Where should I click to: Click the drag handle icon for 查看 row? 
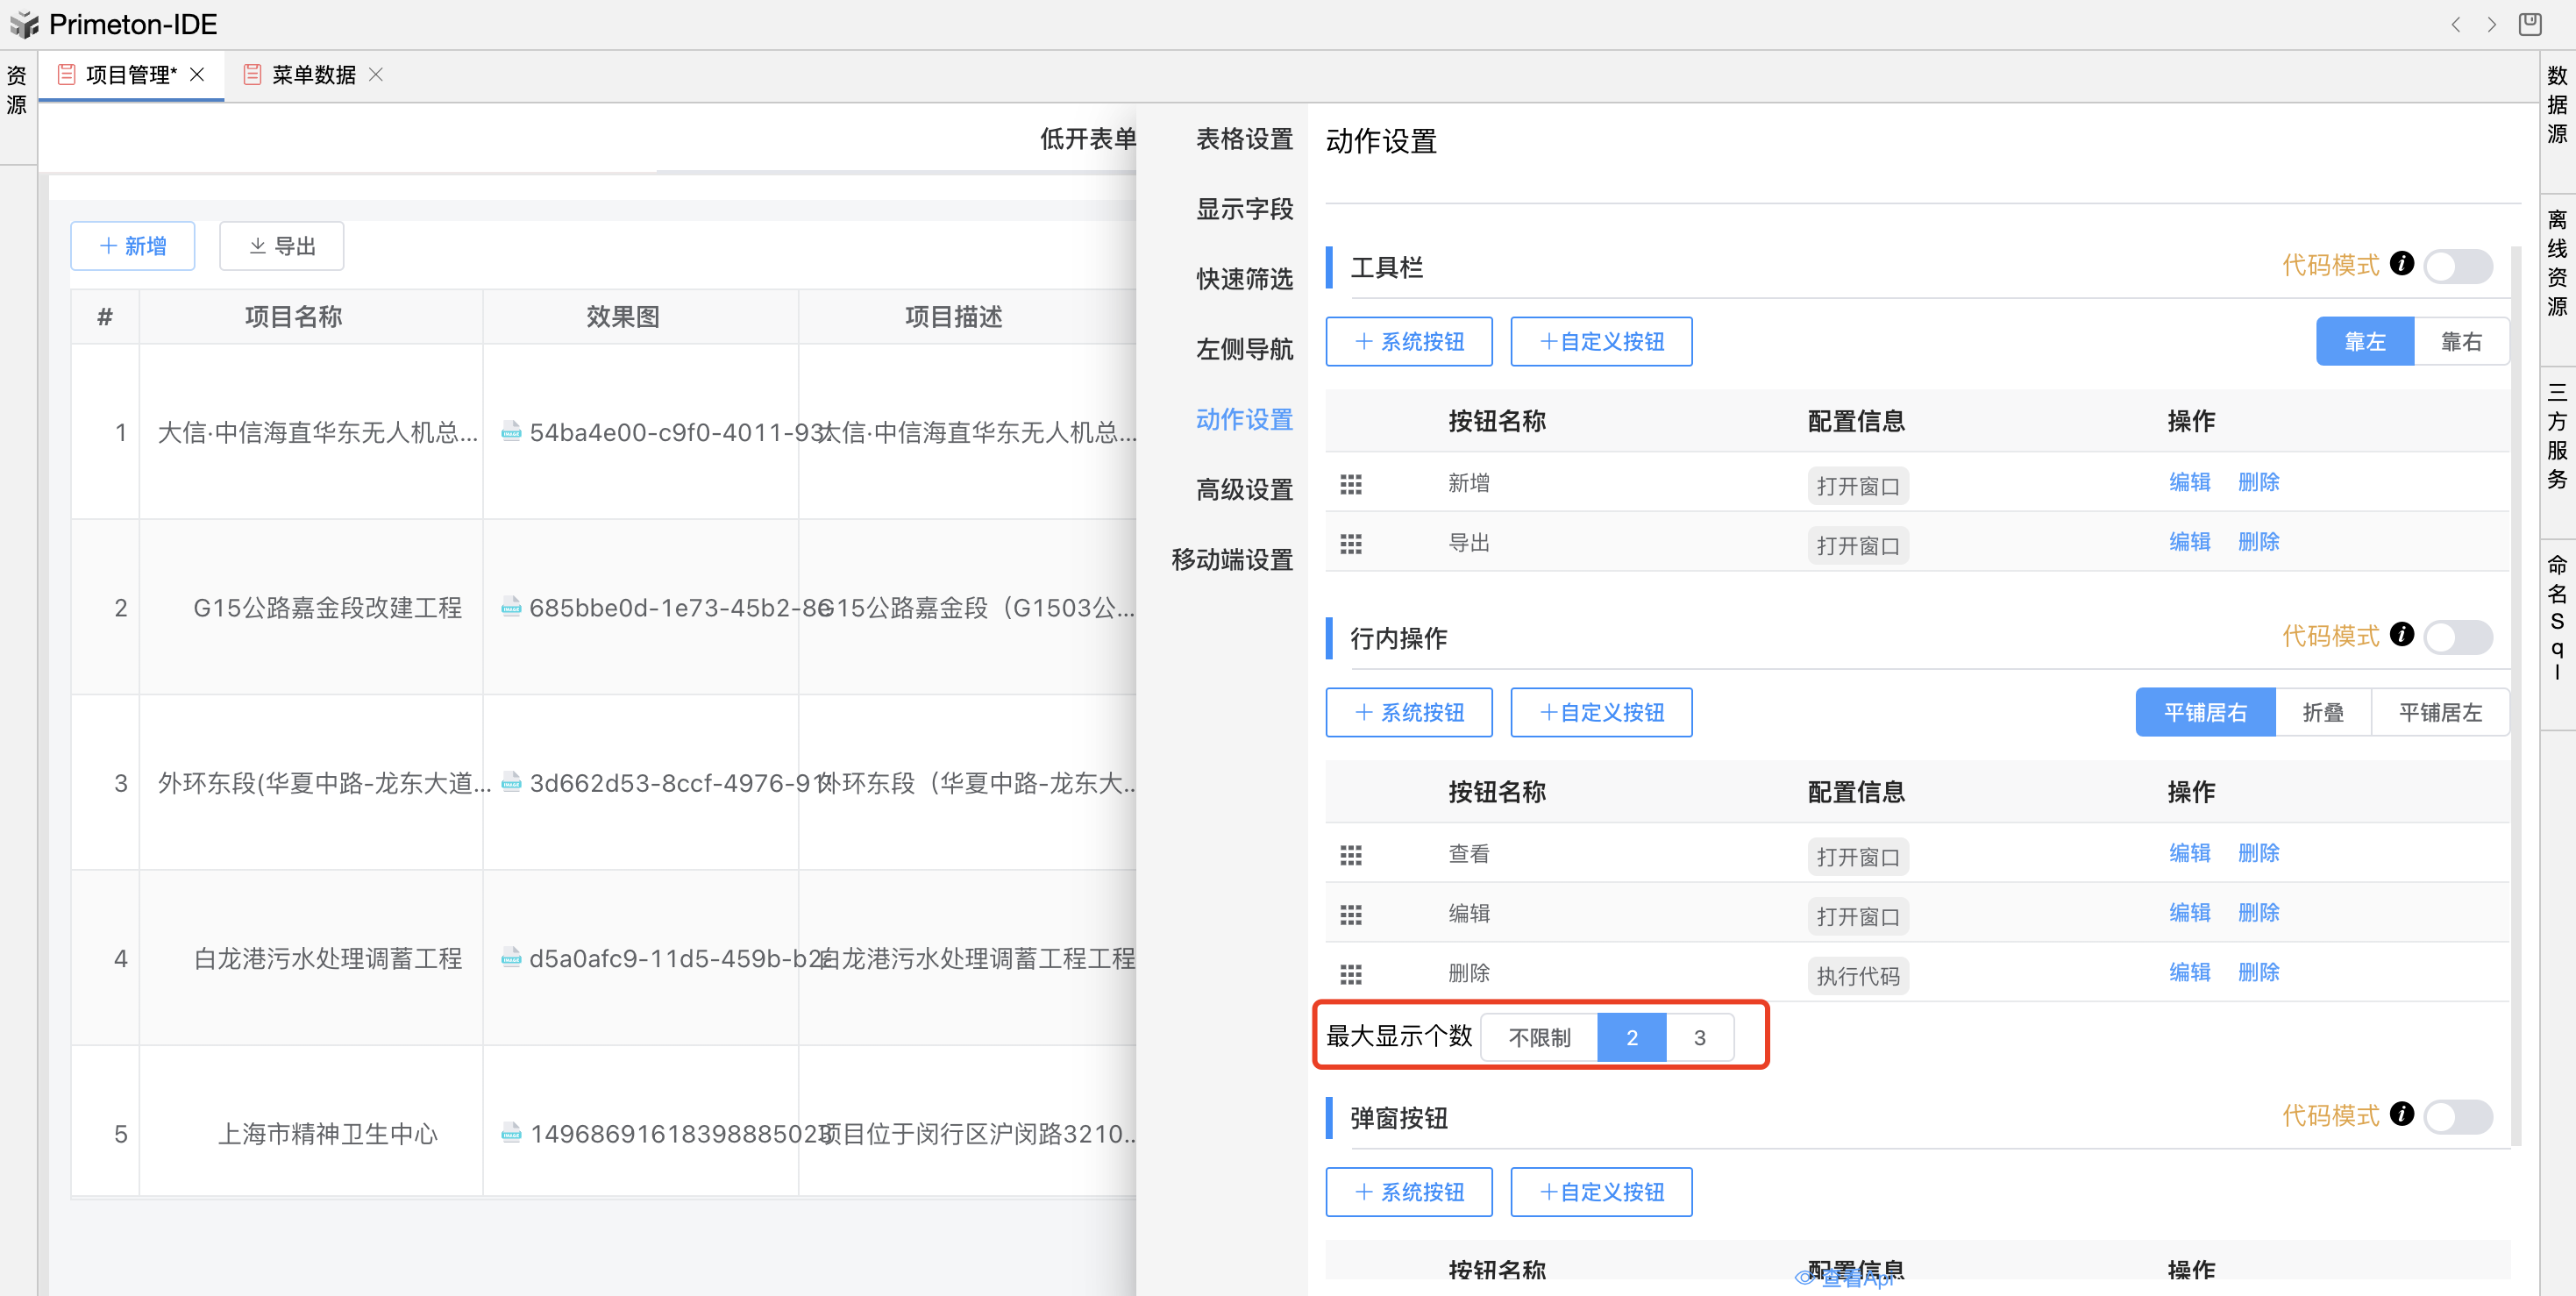click(1350, 855)
